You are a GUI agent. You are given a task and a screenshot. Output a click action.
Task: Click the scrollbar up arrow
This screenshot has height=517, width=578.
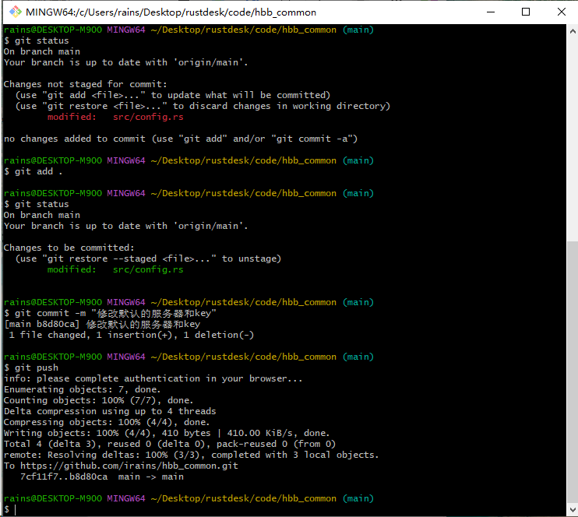[x=573, y=30]
